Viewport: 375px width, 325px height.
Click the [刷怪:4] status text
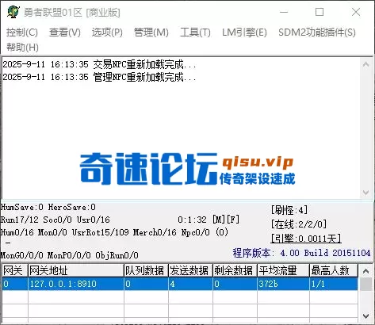(x=289, y=210)
